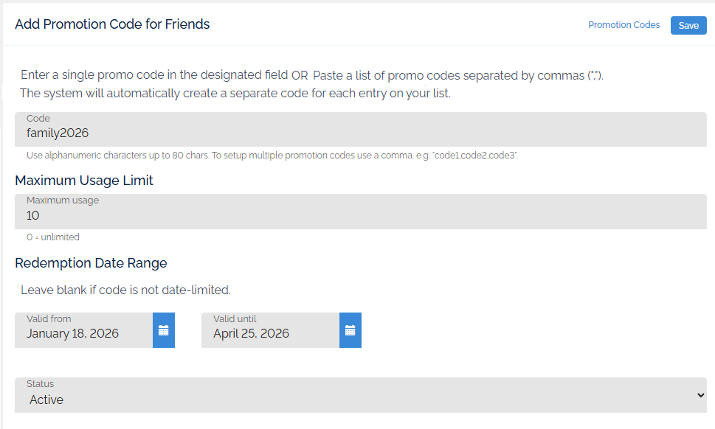Click the 'system will automatically create' instruction line
This screenshot has height=429, width=715.
coord(235,94)
